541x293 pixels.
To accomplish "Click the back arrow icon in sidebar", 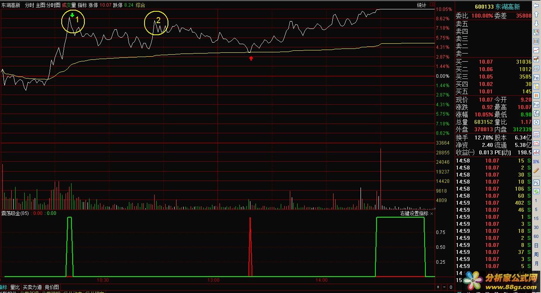I will tap(536, 5).
